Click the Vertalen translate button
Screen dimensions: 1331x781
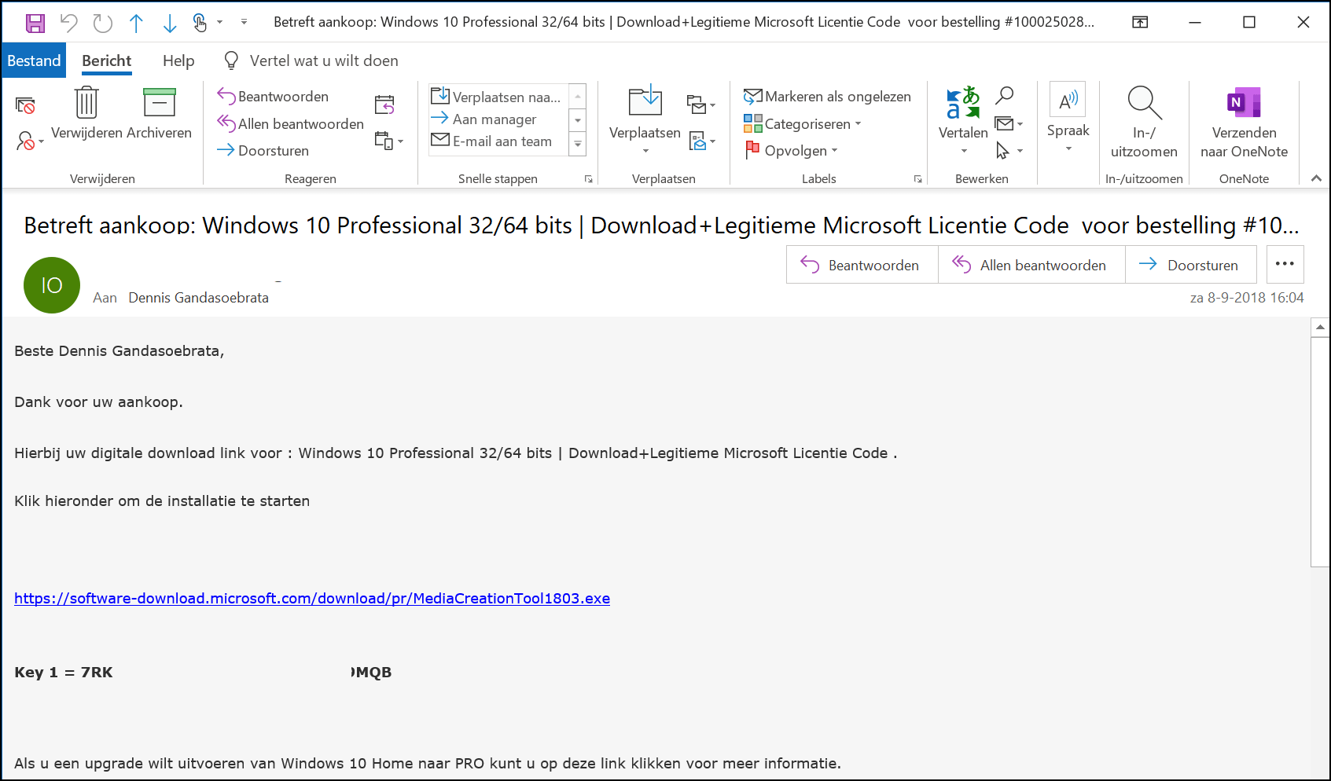coord(963,121)
